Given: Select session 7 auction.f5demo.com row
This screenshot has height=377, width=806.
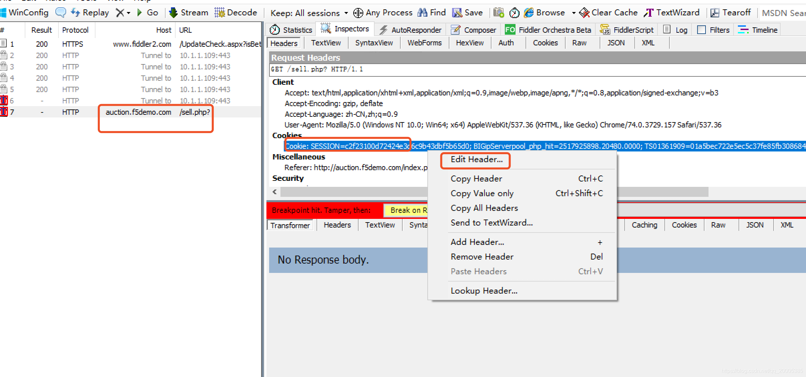Looking at the screenshot, I should point(131,112).
